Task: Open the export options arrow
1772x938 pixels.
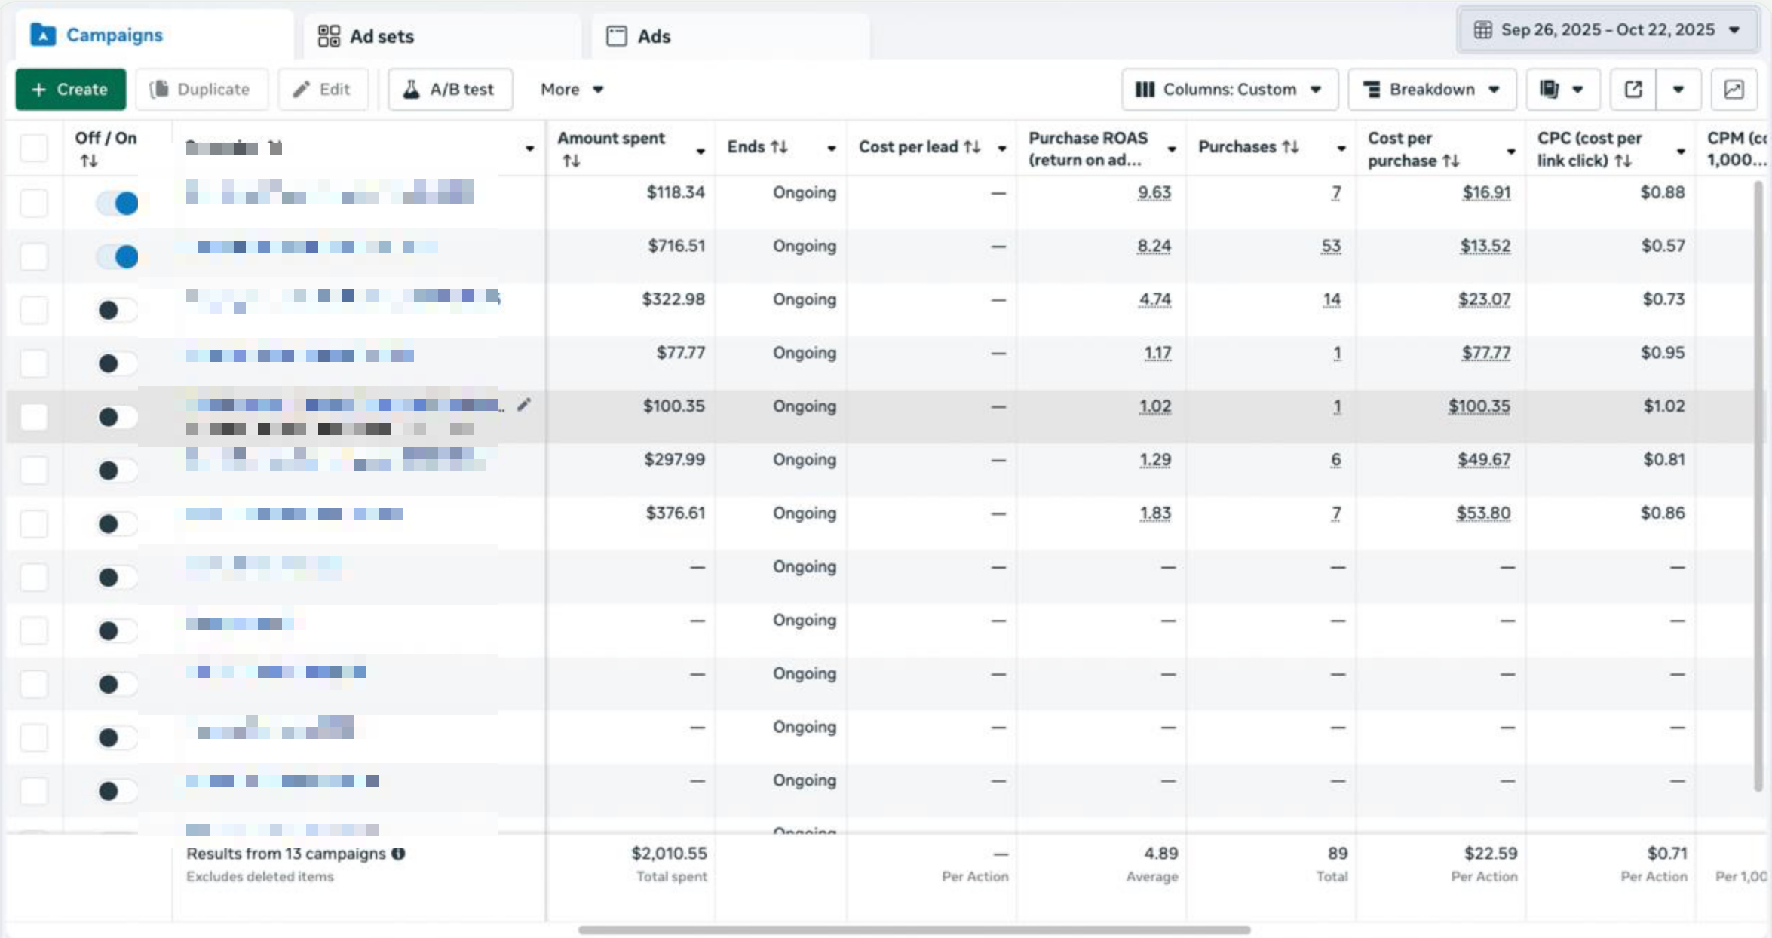Action: click(1678, 89)
